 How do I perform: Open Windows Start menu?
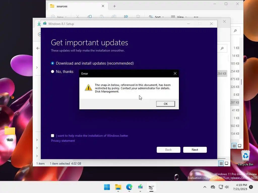point(107,187)
